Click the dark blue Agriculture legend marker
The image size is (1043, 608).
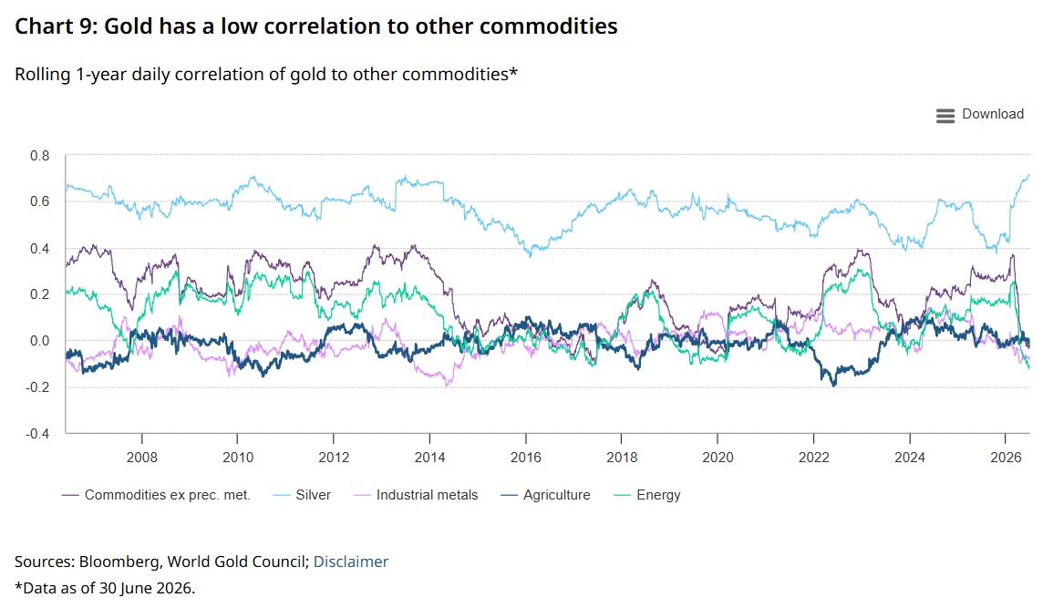(x=509, y=496)
